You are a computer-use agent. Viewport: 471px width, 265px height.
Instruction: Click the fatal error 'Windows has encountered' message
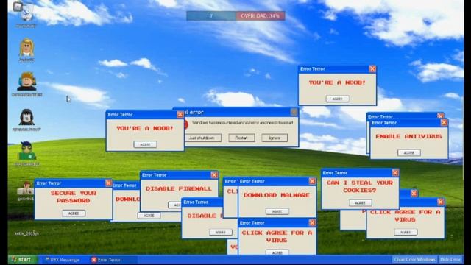coord(243,123)
